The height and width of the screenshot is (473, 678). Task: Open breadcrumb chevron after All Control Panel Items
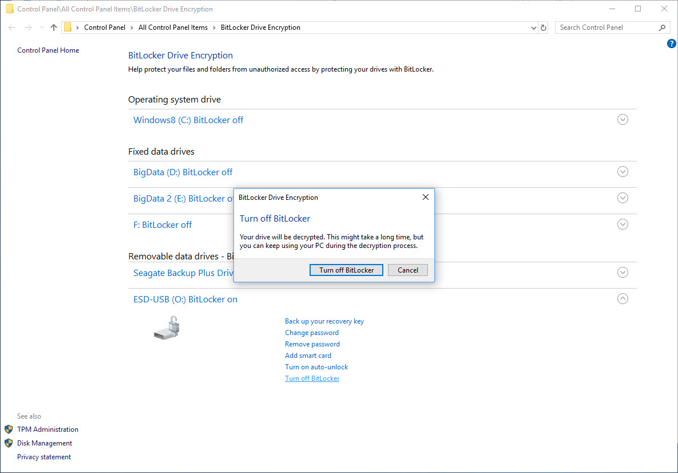pos(214,27)
